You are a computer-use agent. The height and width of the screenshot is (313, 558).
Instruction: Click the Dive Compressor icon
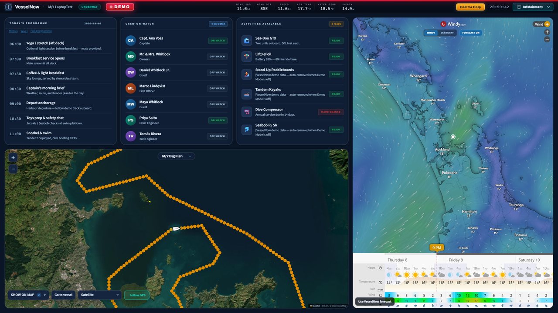click(247, 112)
